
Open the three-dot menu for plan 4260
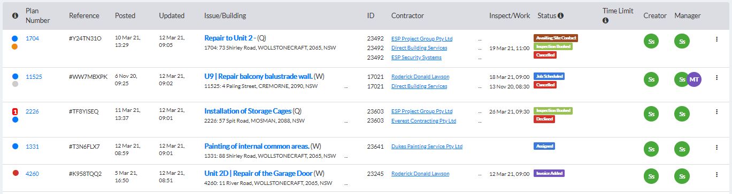716,174
